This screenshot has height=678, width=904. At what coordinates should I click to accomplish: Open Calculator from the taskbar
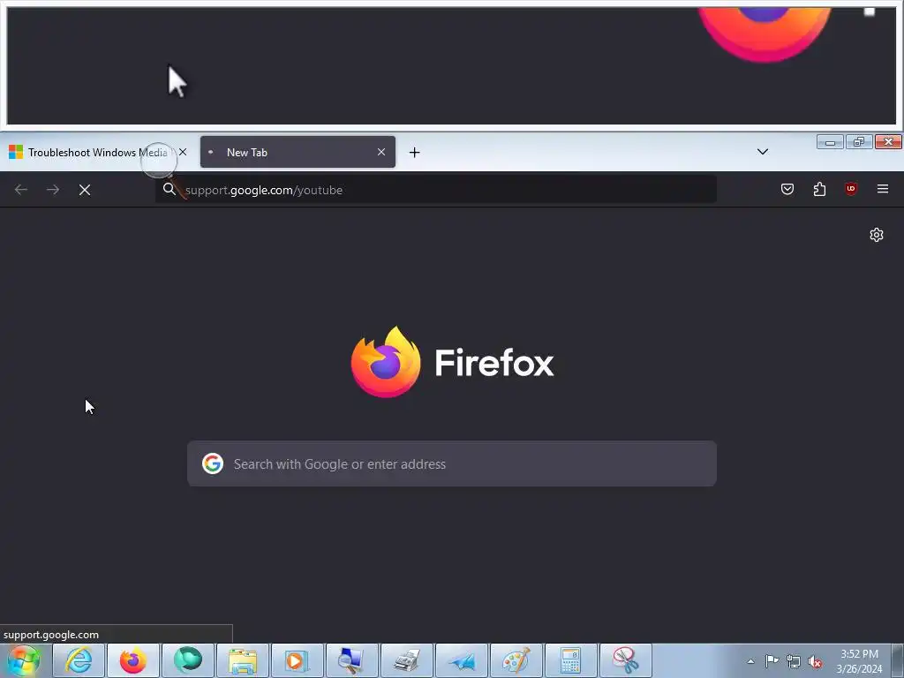click(571, 660)
